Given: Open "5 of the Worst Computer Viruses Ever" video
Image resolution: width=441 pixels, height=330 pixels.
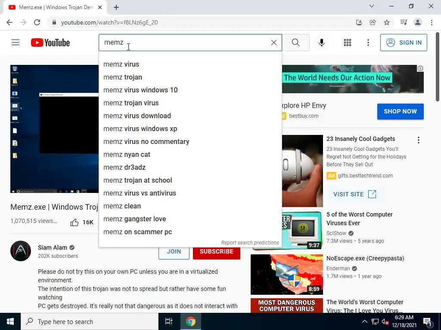Looking at the screenshot, I should coord(360,219).
